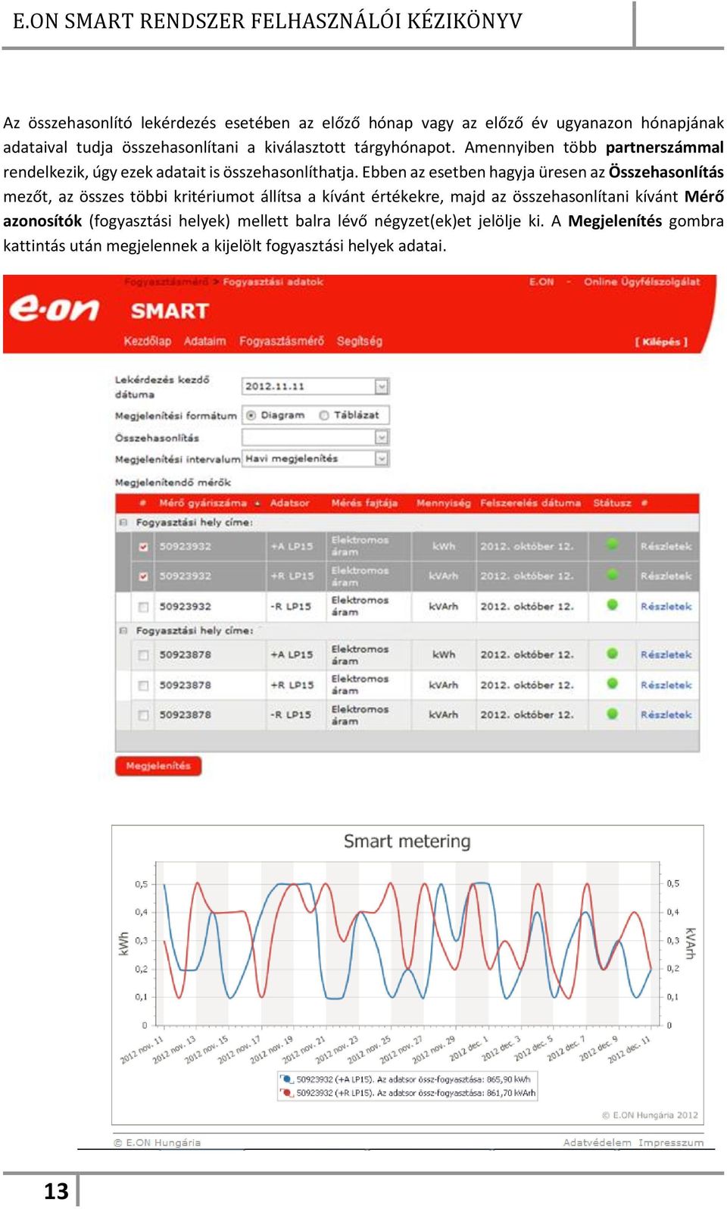Click green status dot in 50923932 +A LP15 row
Viewport: 727px width, 1209px height.
click(612, 544)
